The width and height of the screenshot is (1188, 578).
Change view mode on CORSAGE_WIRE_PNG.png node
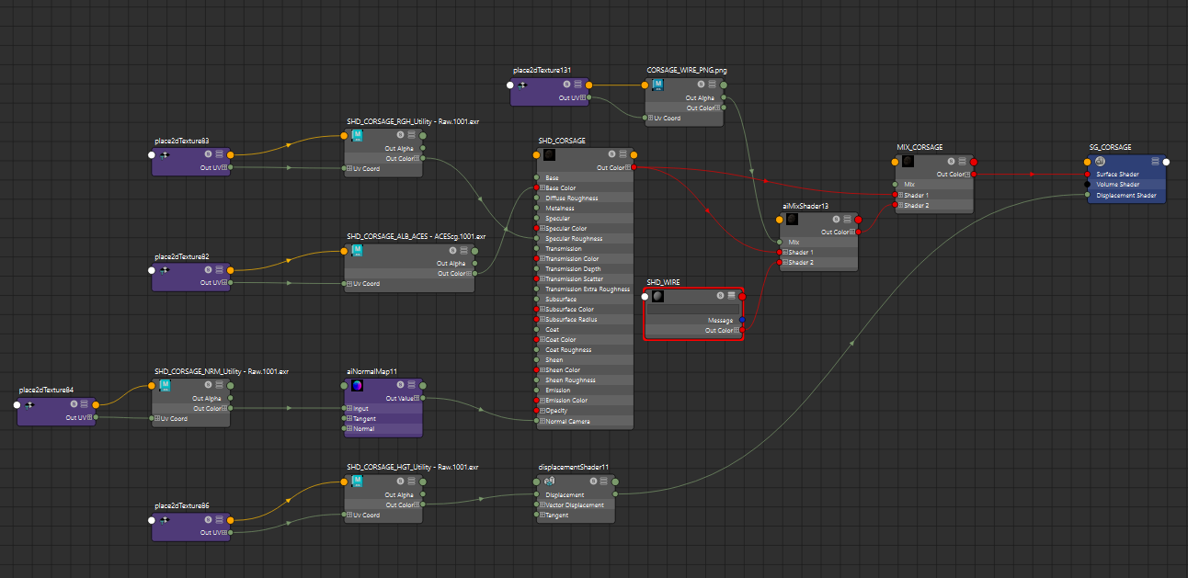pyautogui.click(x=713, y=85)
